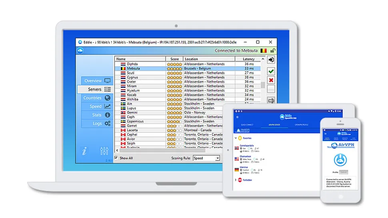This screenshot has width=388, height=218.
Task: Select Camelopardalis server on tablet
Action: pyautogui.click(x=247, y=148)
